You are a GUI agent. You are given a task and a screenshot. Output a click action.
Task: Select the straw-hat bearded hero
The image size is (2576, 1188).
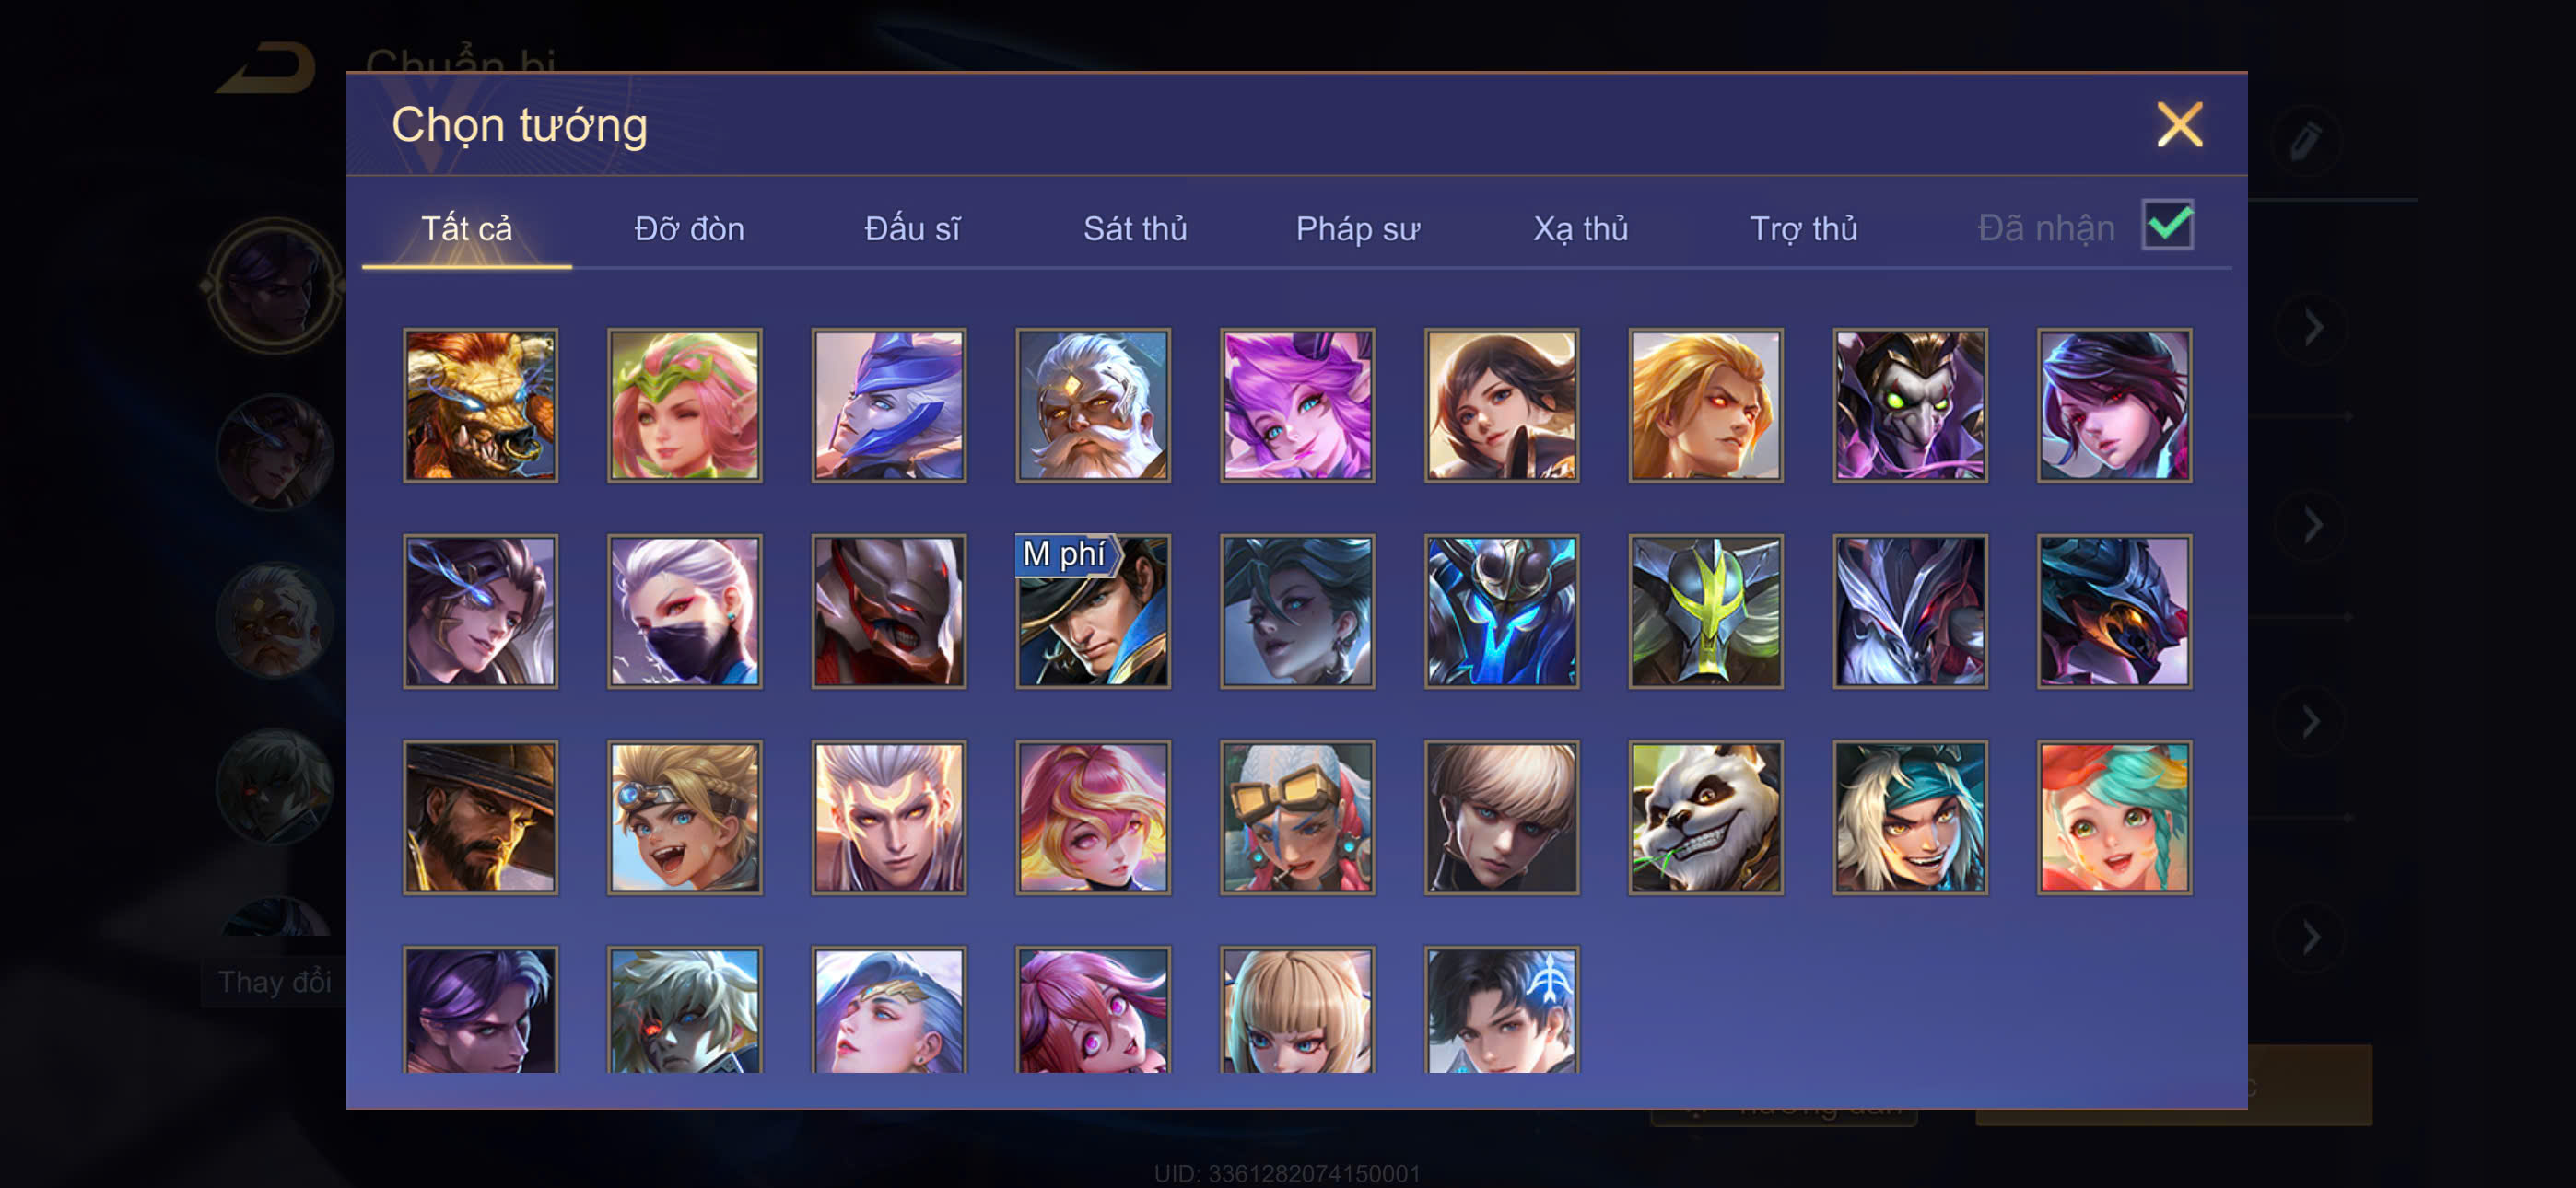pyautogui.click(x=481, y=817)
